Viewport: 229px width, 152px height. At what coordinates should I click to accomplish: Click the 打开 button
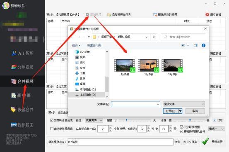(x=171, y=111)
